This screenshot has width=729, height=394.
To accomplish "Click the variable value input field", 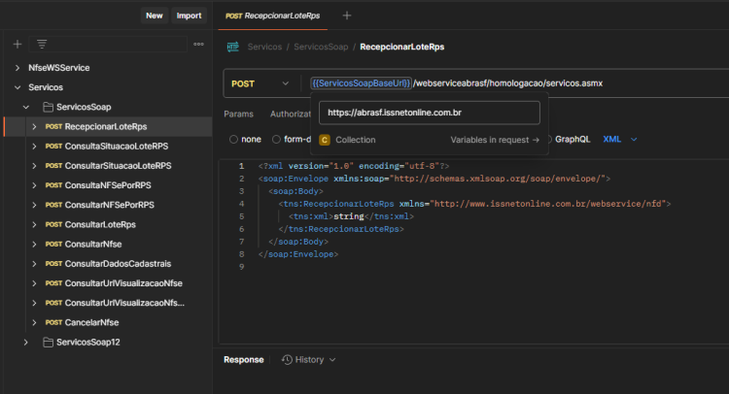I will point(429,113).
